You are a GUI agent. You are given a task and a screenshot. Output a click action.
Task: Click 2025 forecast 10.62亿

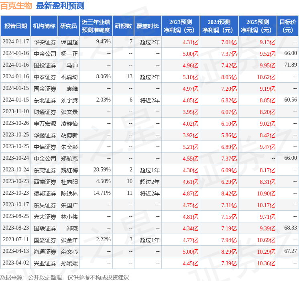(x=266, y=77)
